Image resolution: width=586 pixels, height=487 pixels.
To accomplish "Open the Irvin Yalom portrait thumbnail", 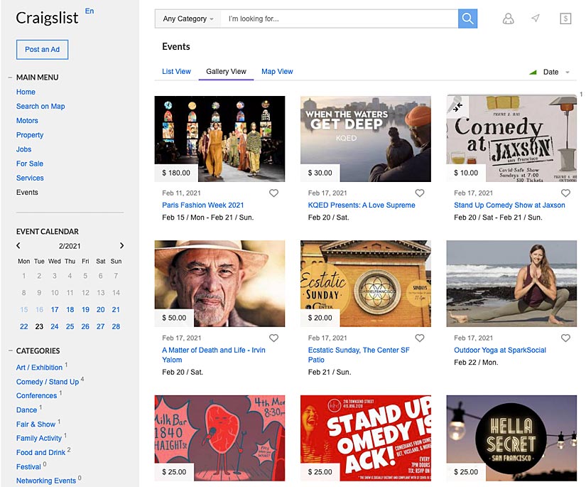I will [219, 284].
